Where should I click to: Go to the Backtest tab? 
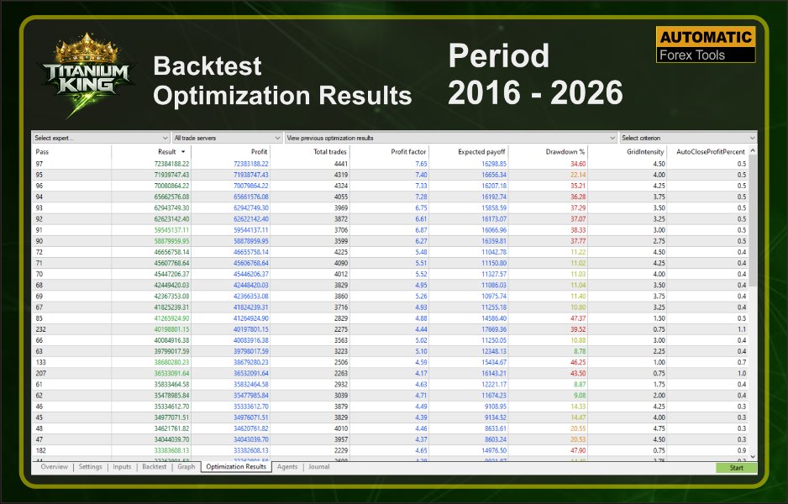[x=154, y=467]
